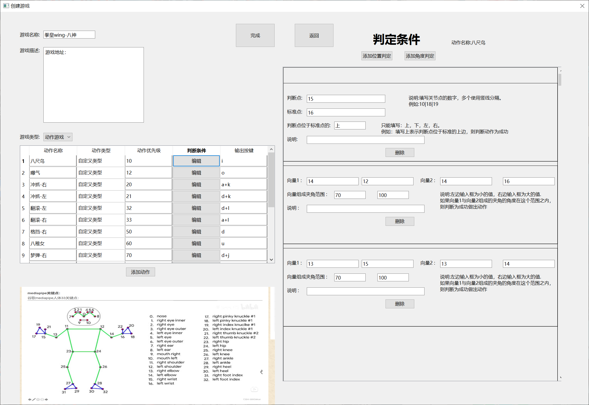The height and width of the screenshot is (405, 589).
Task: Click the 判断点位于标准点的 input field
Action: click(x=350, y=125)
